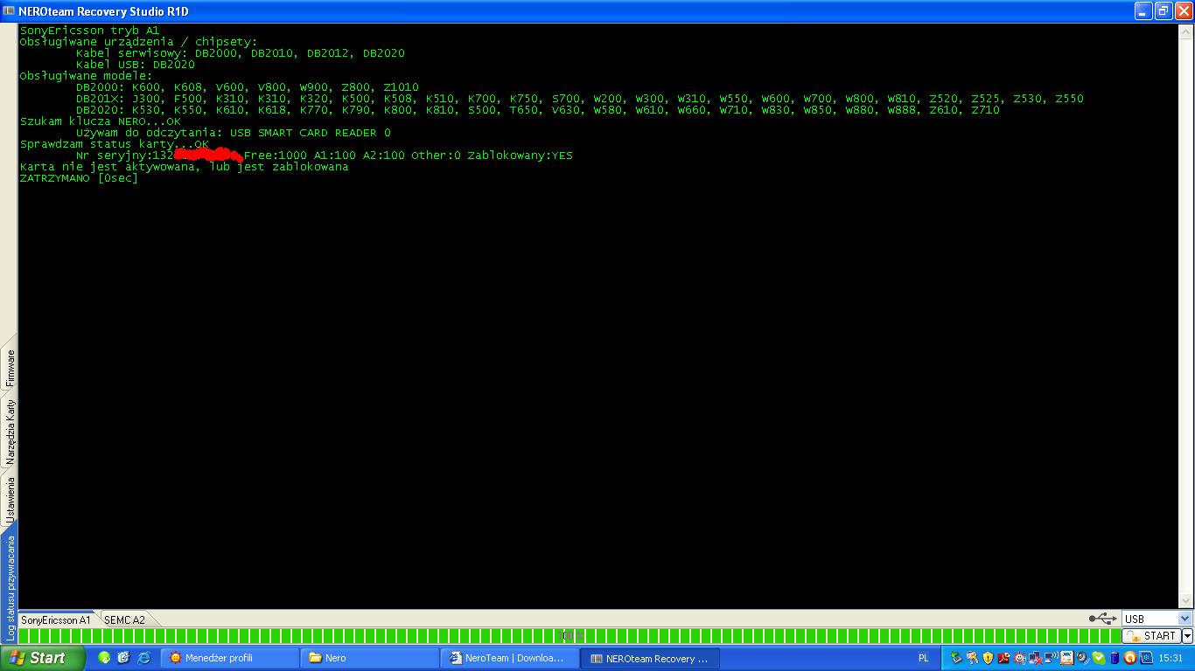Select NEROteam Recovery taskbar button

click(649, 658)
